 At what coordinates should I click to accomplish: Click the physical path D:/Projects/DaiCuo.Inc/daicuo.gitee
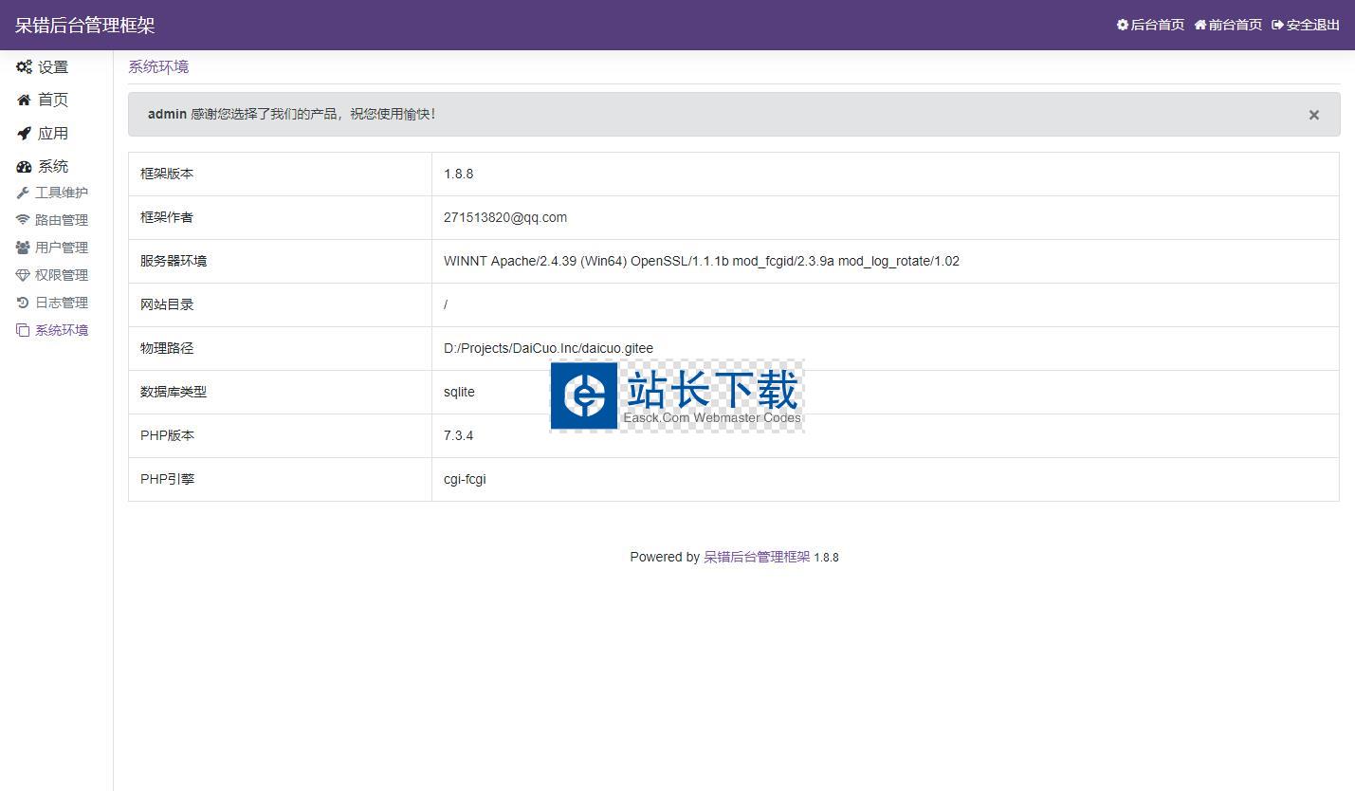(548, 348)
